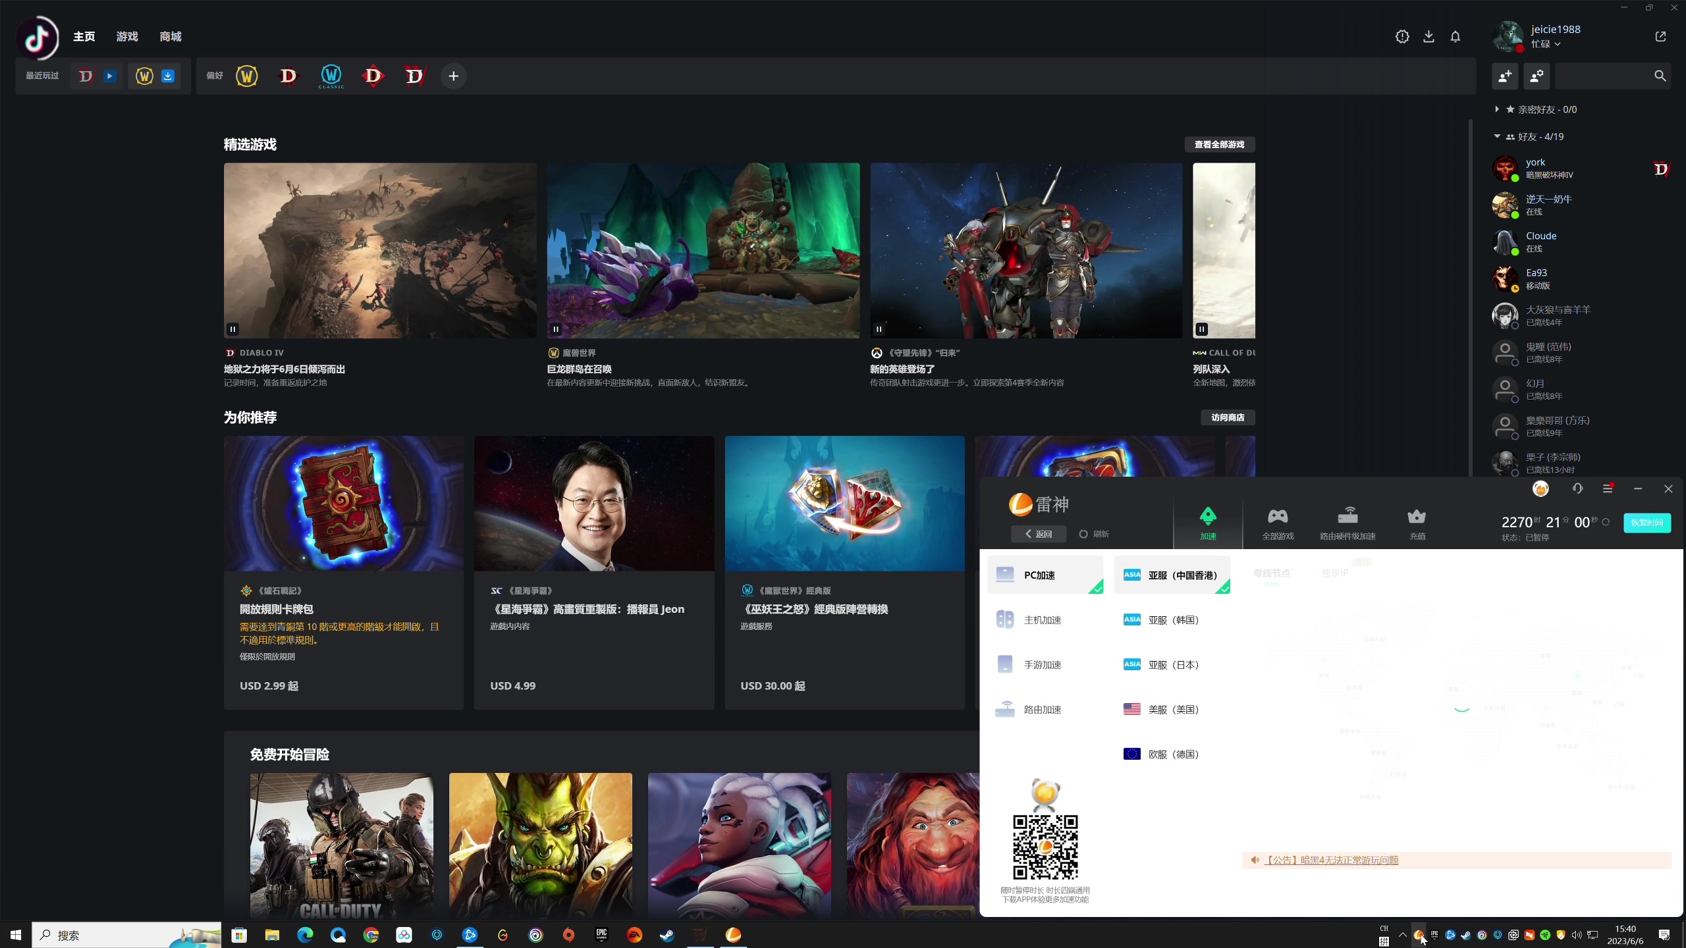Click the add friend icon

pyautogui.click(x=1505, y=76)
